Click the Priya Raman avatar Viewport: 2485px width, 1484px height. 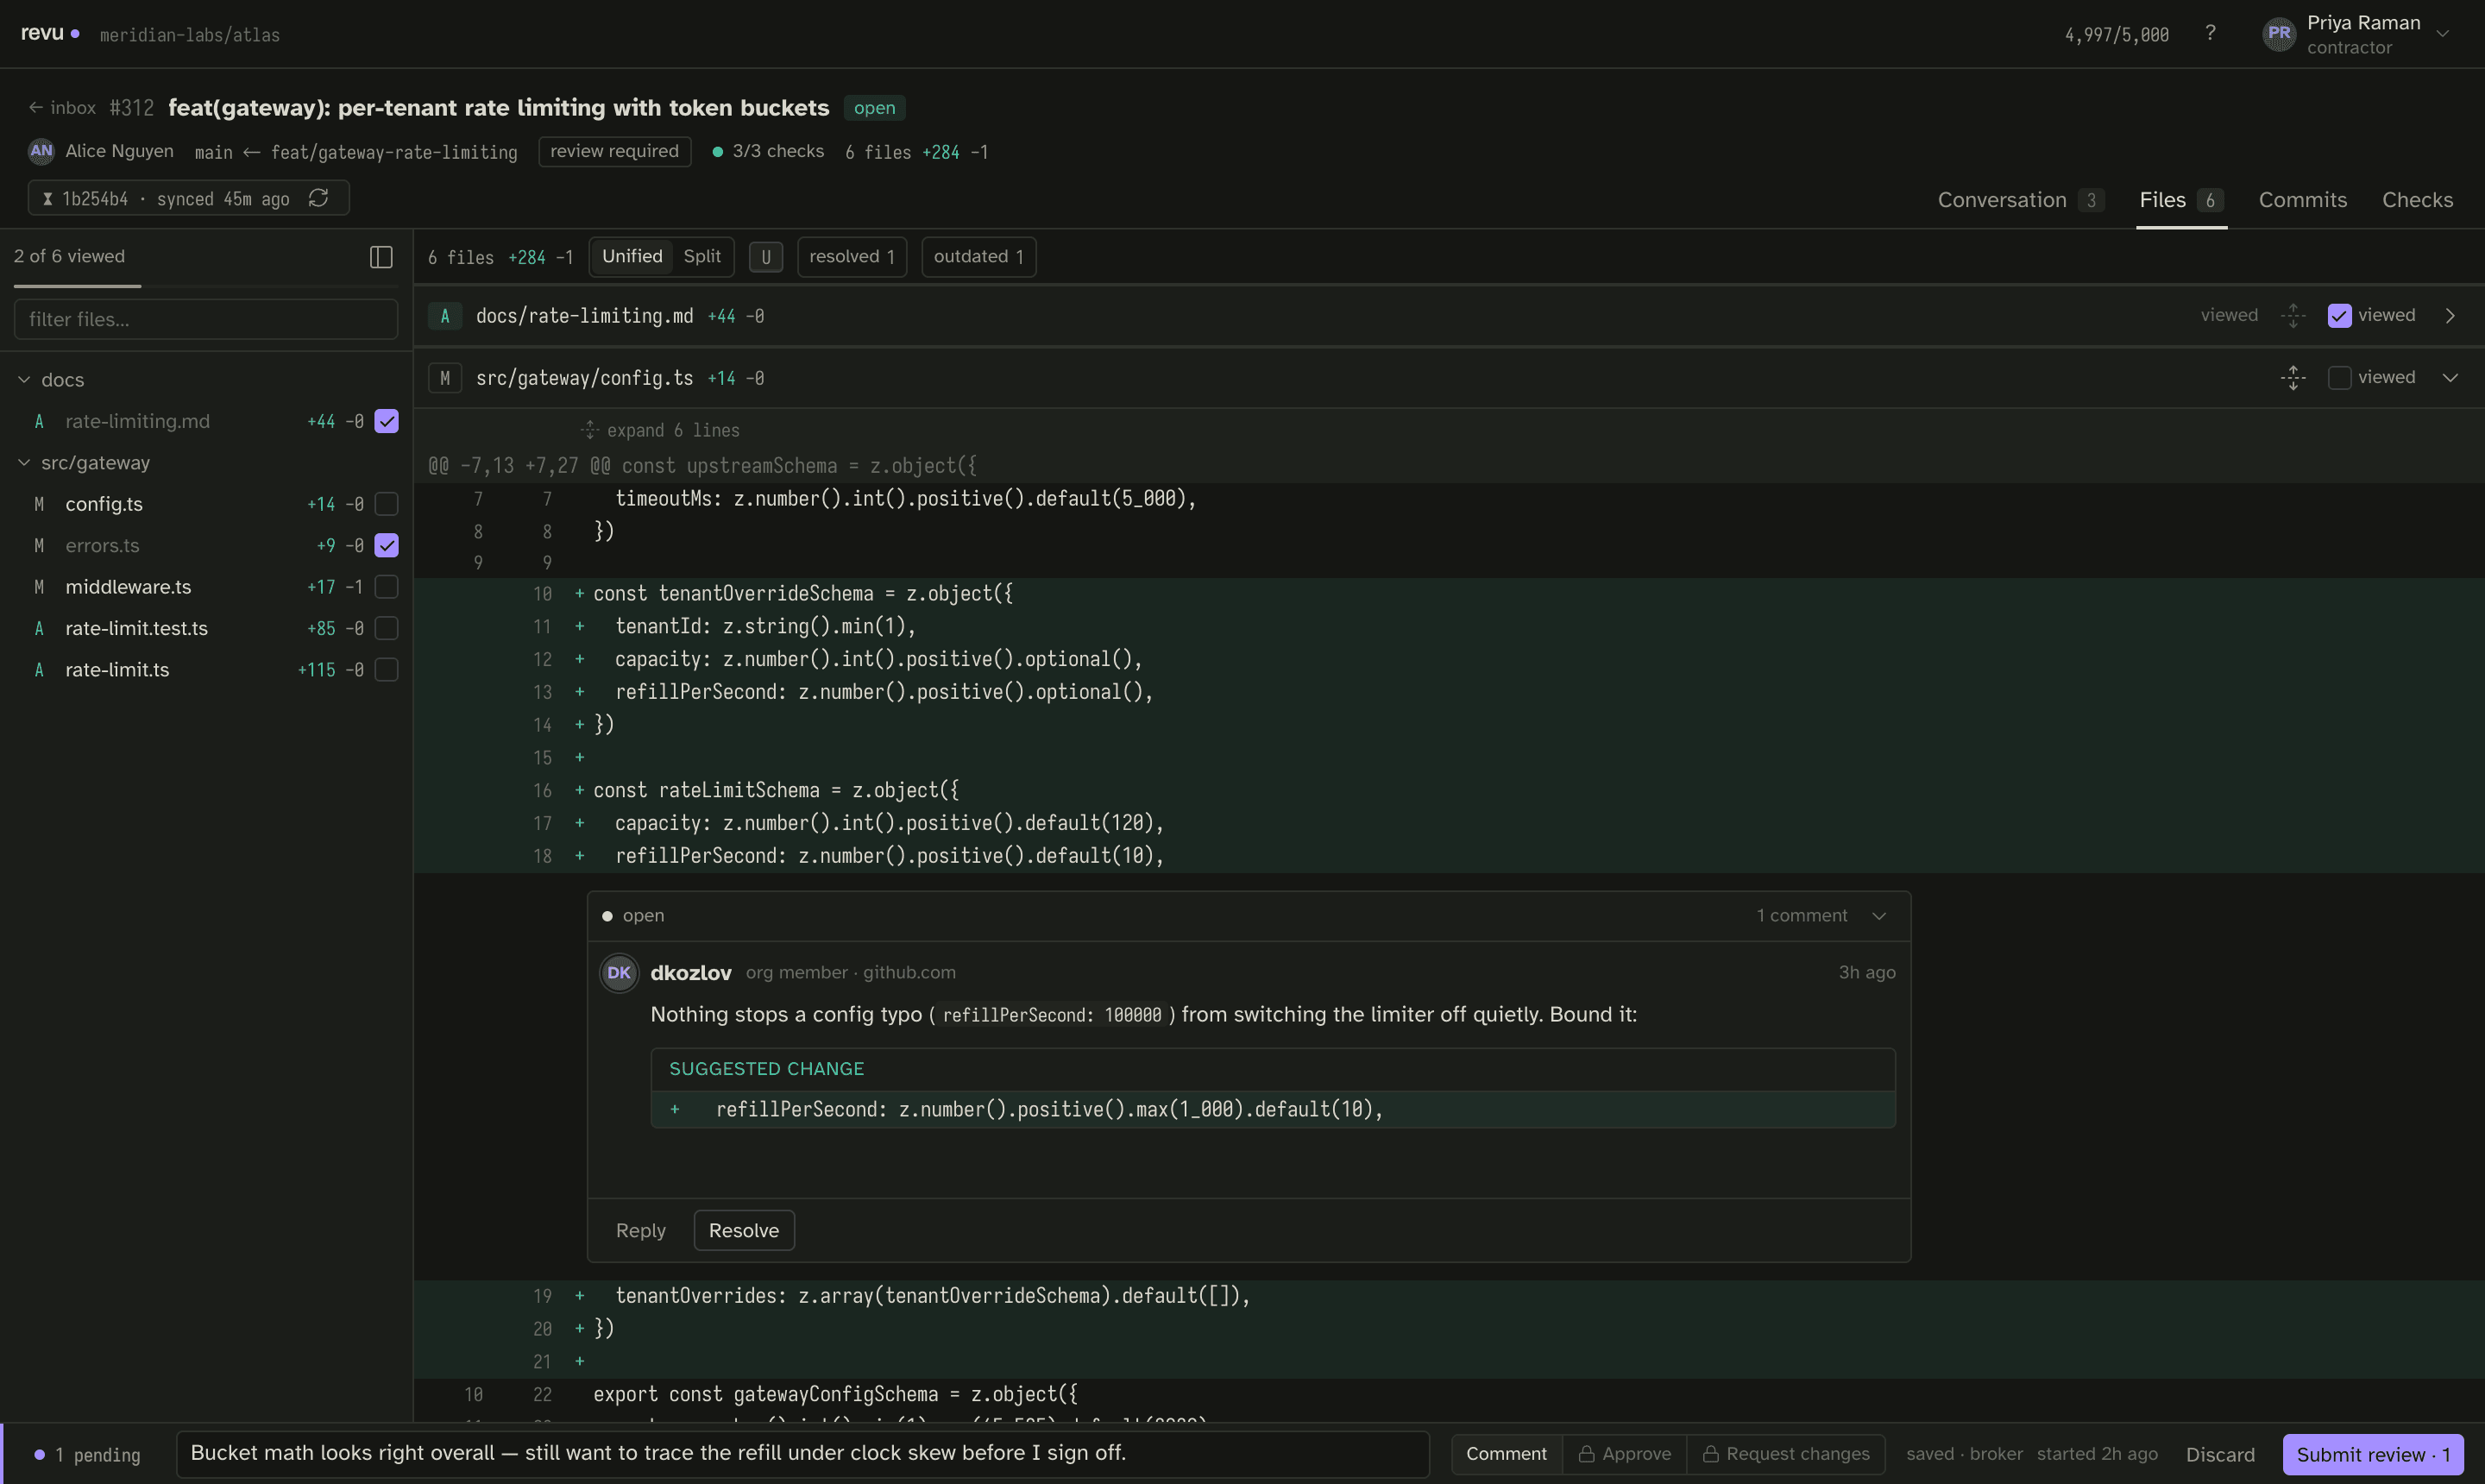pyautogui.click(x=2279, y=34)
